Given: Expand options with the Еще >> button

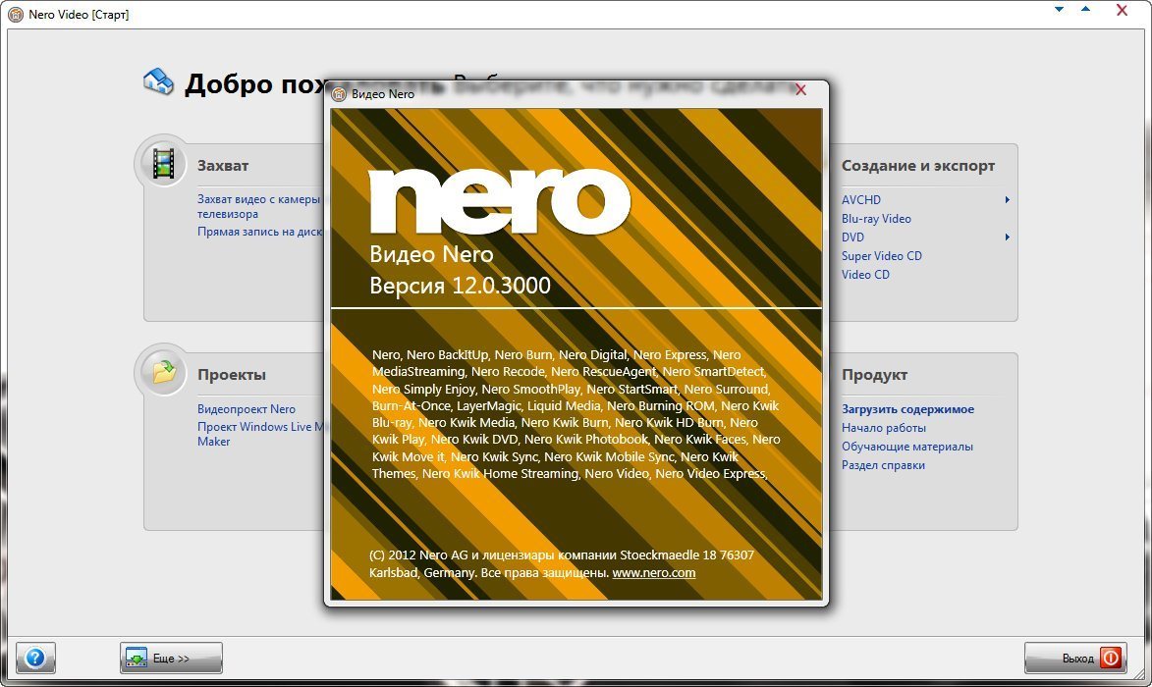Looking at the screenshot, I should coord(171,658).
